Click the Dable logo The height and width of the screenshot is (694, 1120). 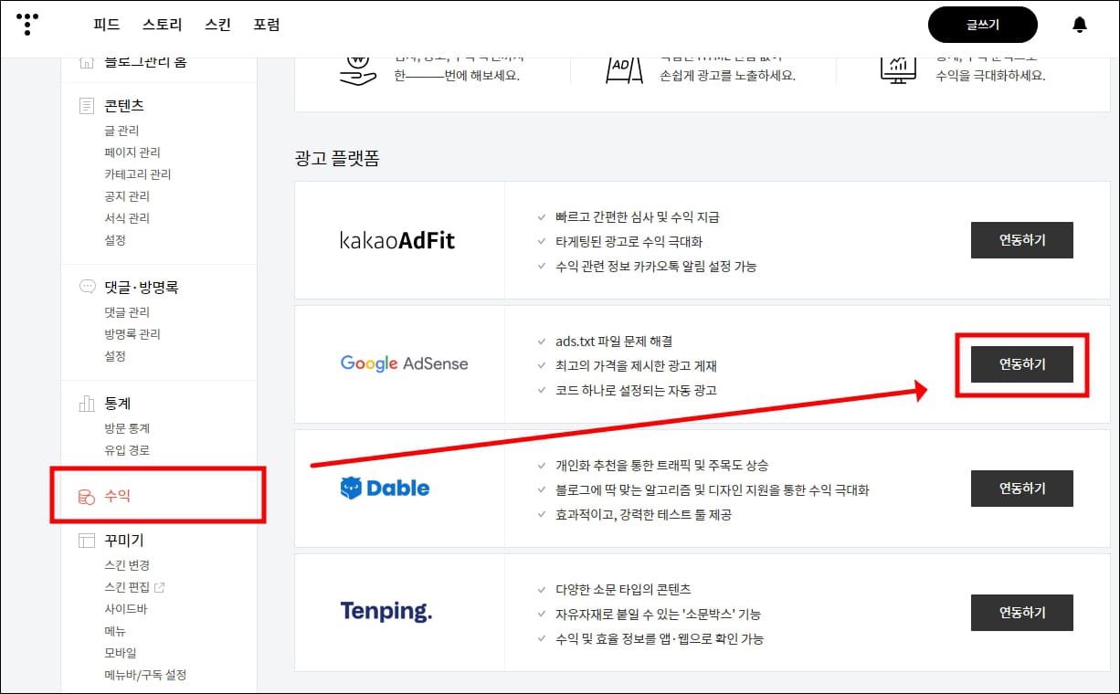pos(385,489)
